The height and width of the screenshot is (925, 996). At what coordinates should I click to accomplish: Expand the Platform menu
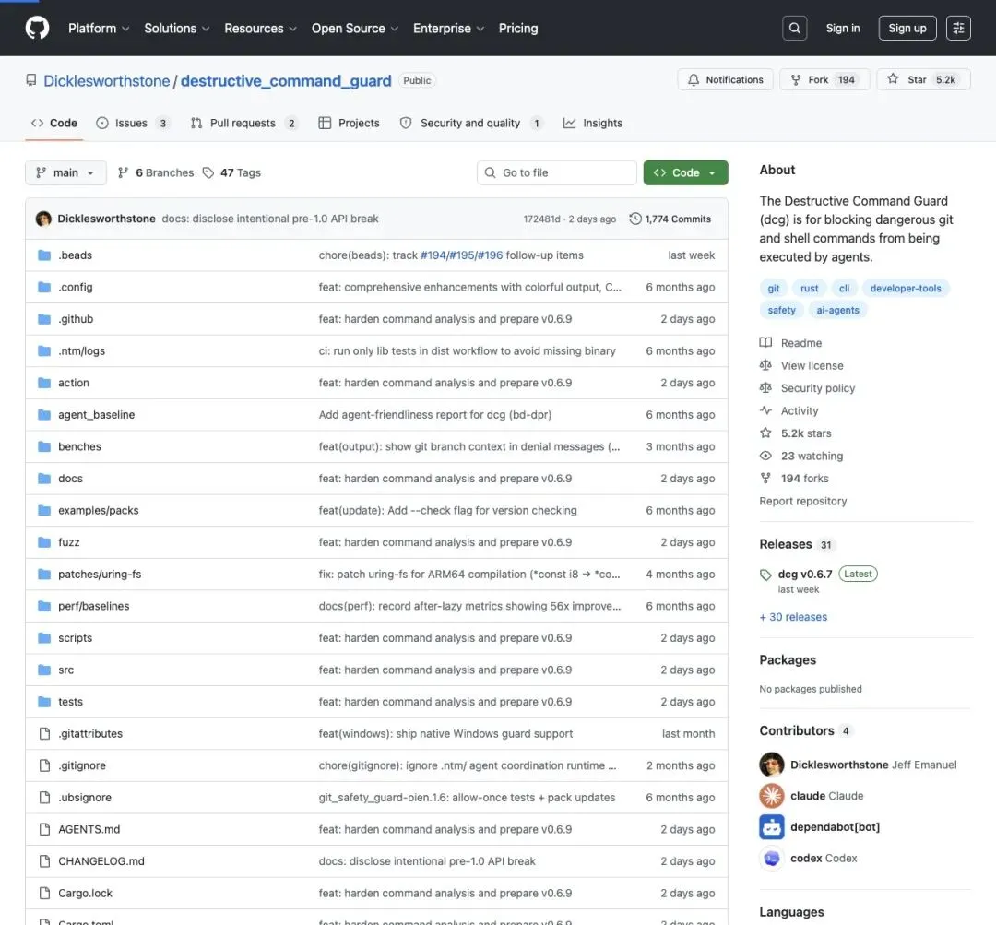[x=99, y=28]
